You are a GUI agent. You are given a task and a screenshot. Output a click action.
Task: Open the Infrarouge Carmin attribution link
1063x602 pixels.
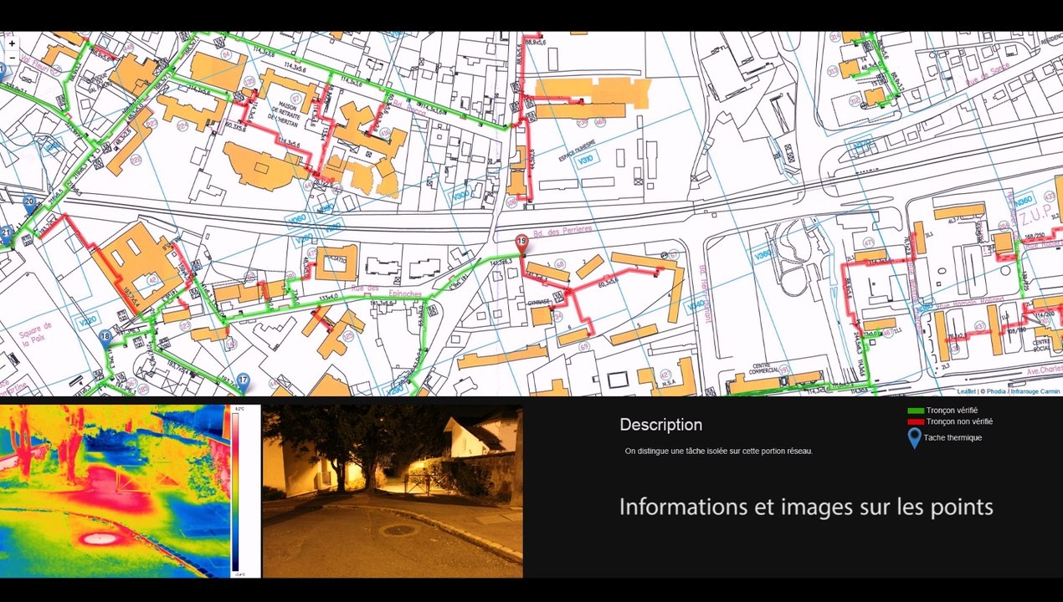point(1035,391)
